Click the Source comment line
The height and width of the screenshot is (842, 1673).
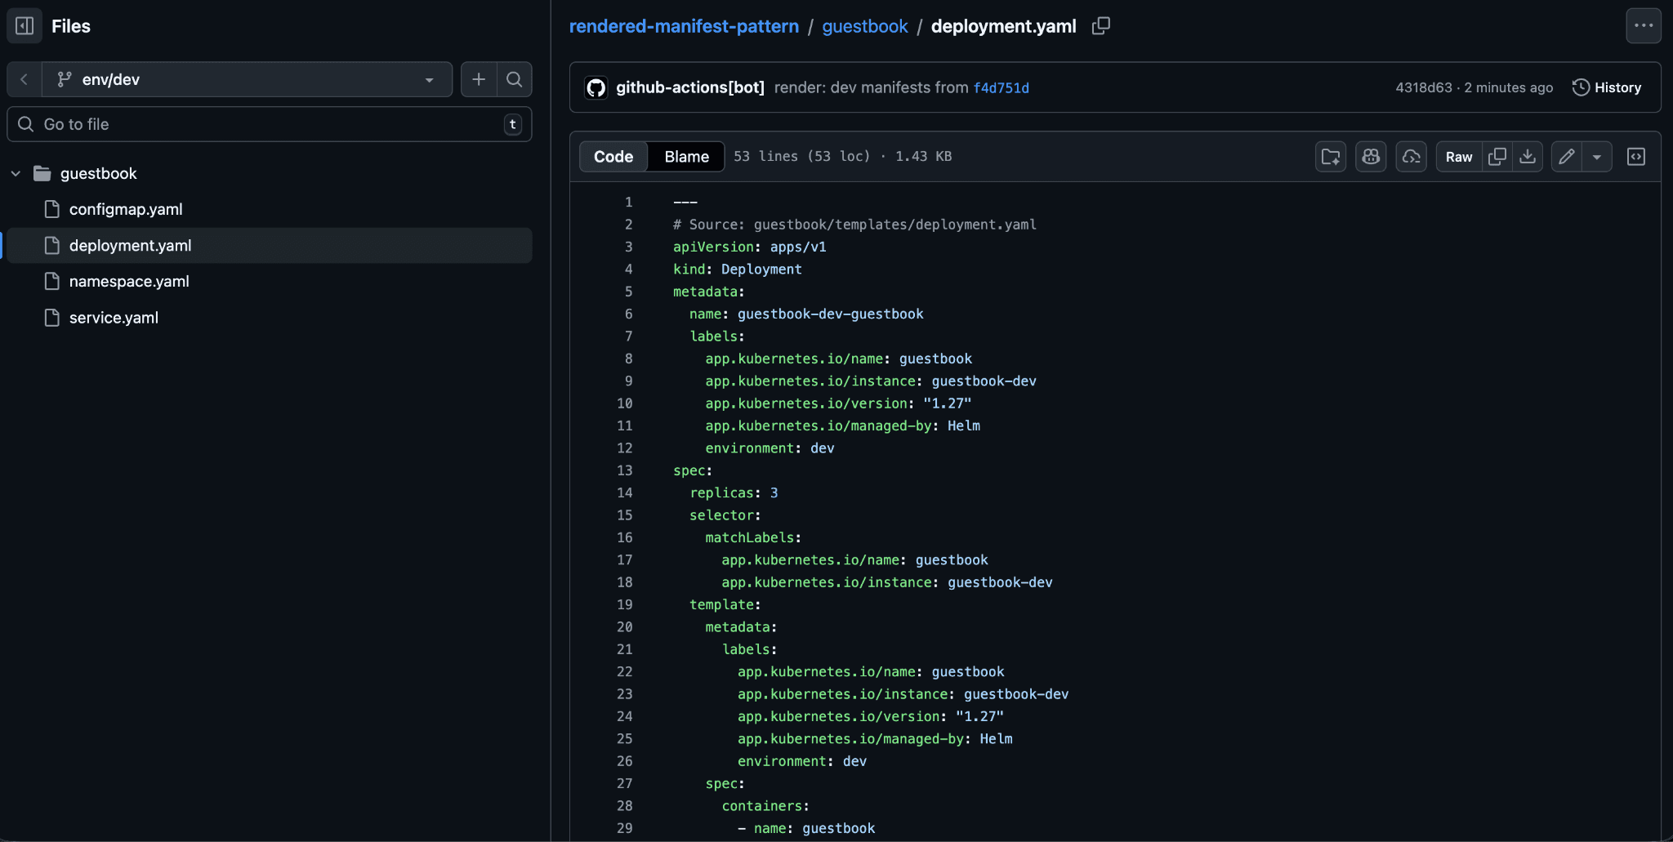pyautogui.click(x=854, y=224)
